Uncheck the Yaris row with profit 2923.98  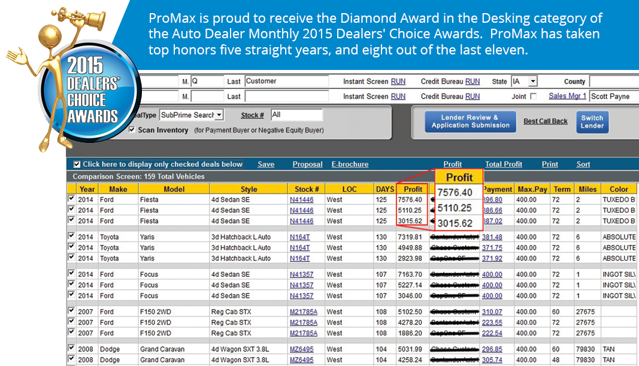coord(71,257)
